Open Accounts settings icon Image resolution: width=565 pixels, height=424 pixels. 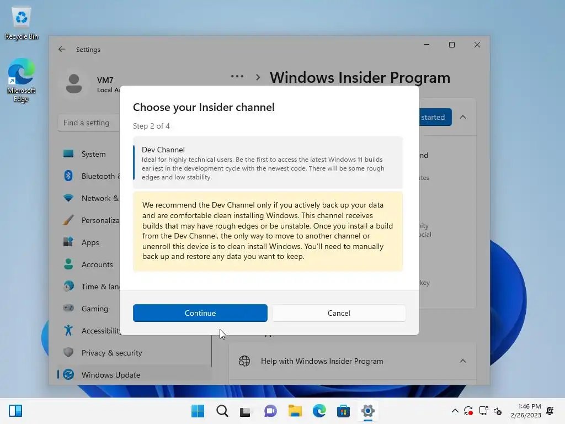click(68, 264)
